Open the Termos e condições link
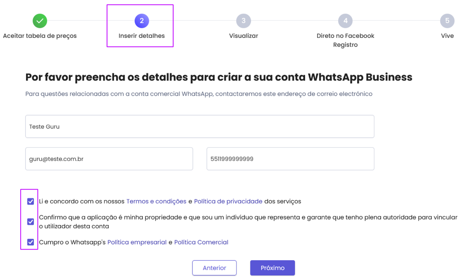Screen dimensions: 470x280 156,202
